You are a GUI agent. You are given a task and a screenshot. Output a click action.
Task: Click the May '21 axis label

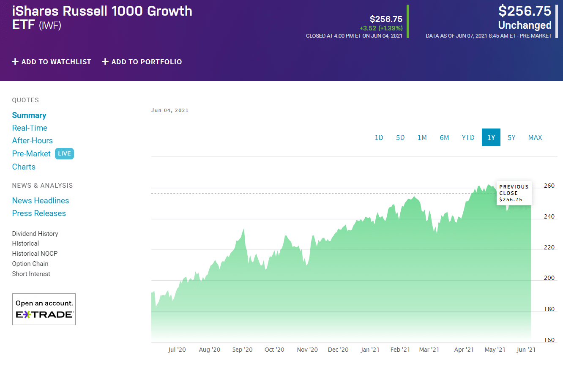pos(495,350)
